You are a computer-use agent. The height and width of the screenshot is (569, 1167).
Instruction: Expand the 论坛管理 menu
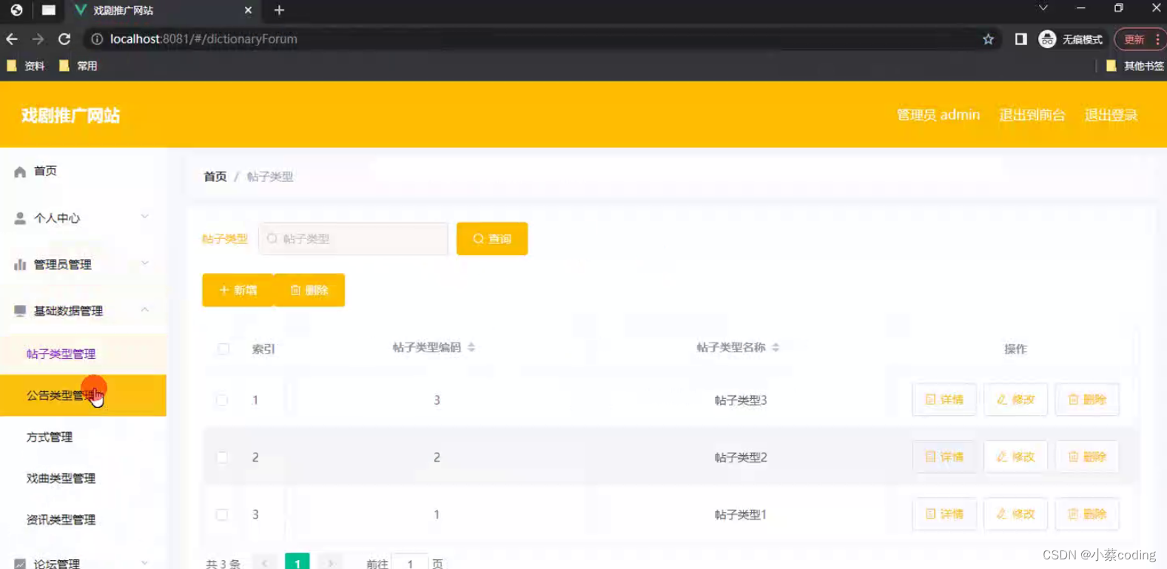pyautogui.click(x=83, y=563)
